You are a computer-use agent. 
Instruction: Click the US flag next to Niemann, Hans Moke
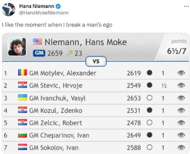37,42
